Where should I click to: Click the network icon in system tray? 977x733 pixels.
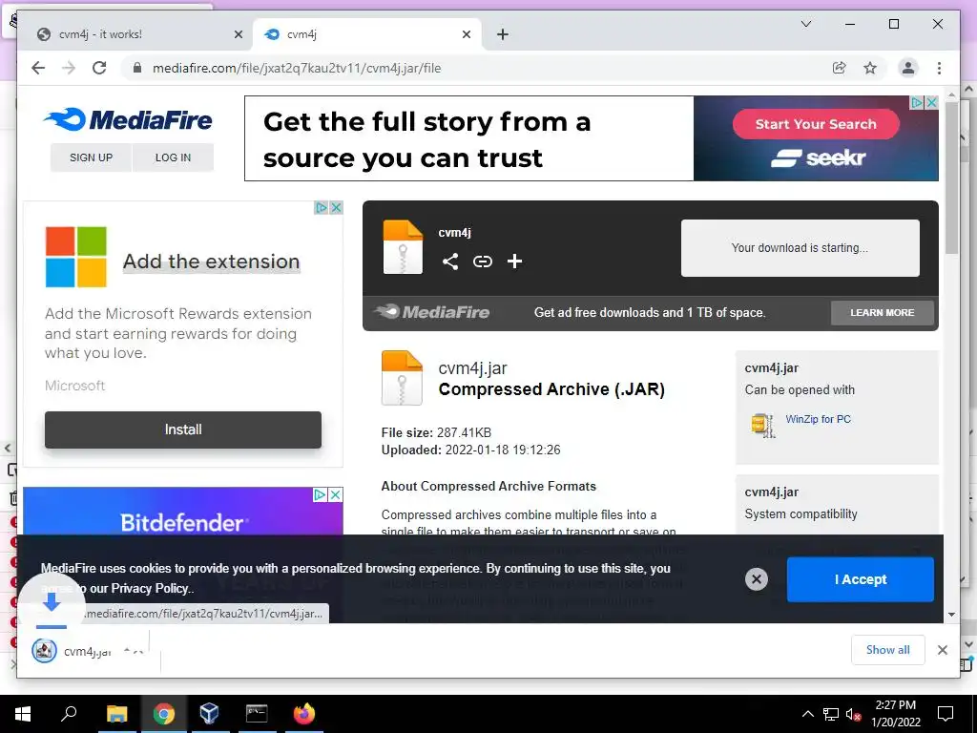831,714
